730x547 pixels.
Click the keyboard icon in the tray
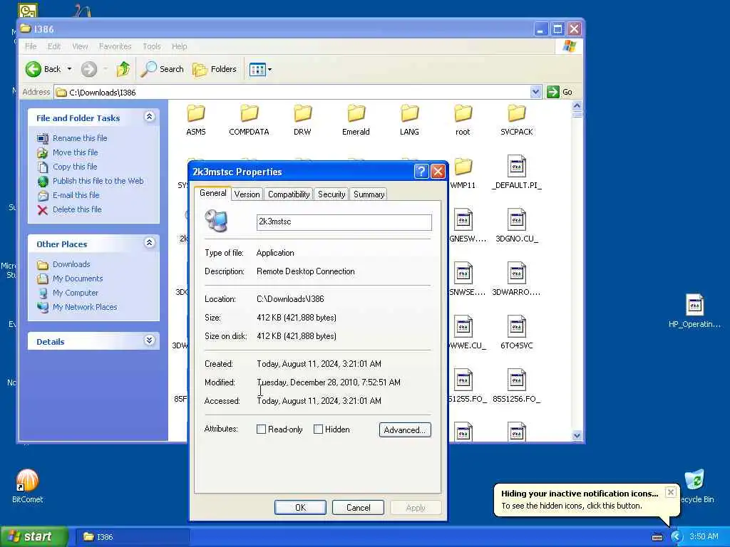[657, 537]
